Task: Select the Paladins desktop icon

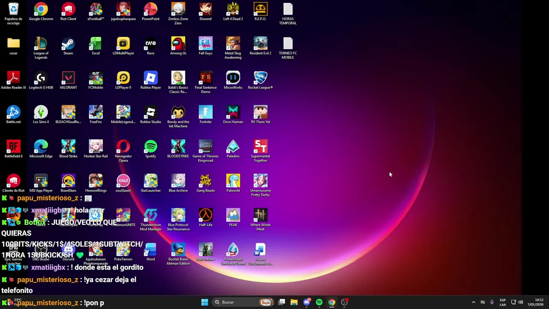Action: (x=233, y=149)
